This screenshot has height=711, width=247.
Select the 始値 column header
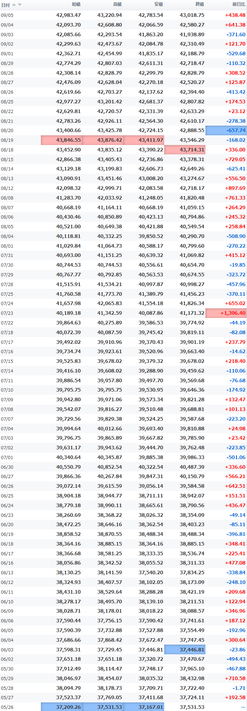(76, 5)
